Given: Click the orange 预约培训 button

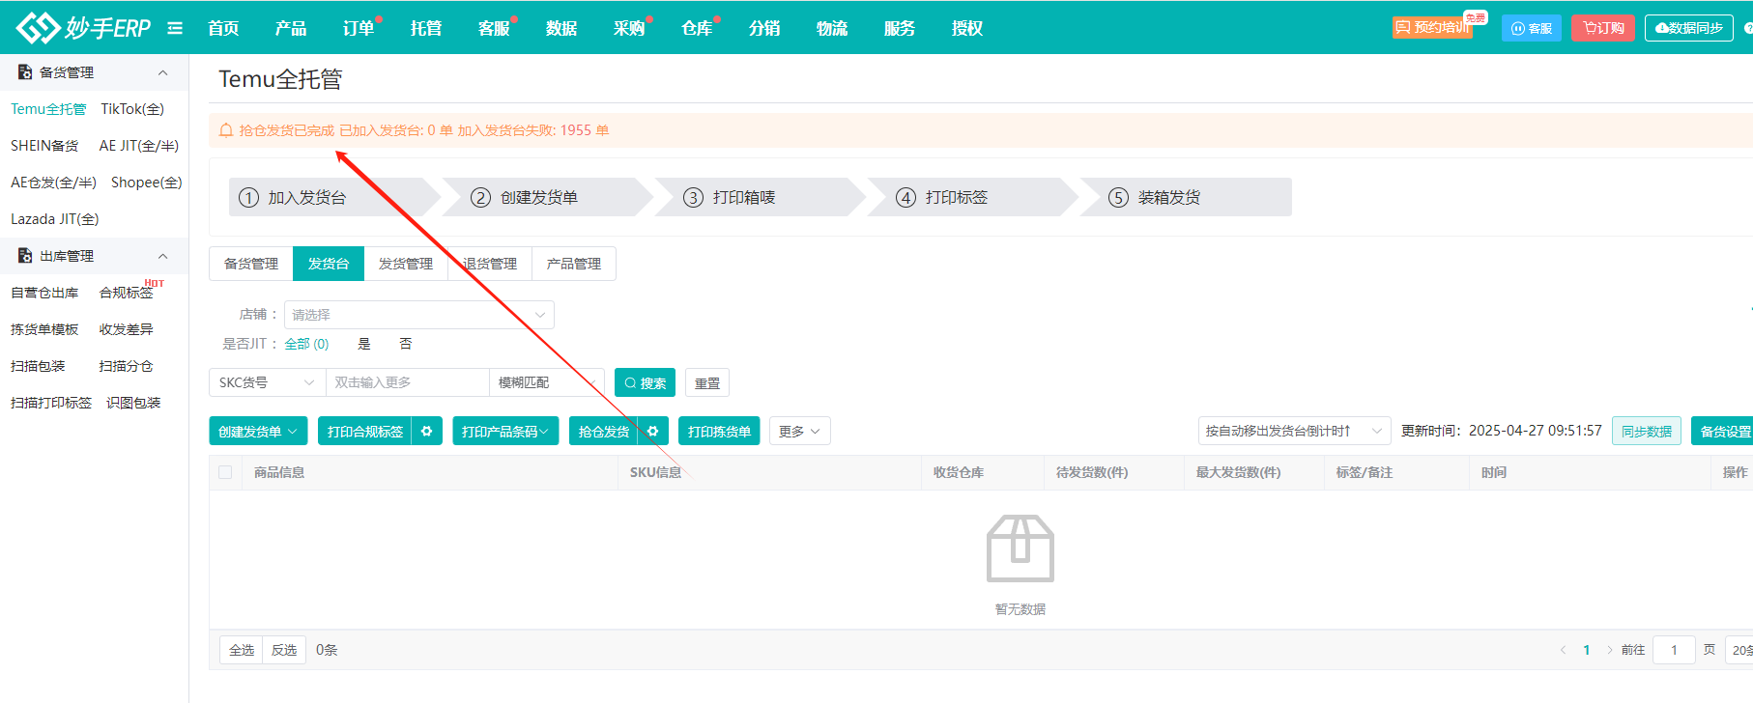Looking at the screenshot, I should [1433, 28].
